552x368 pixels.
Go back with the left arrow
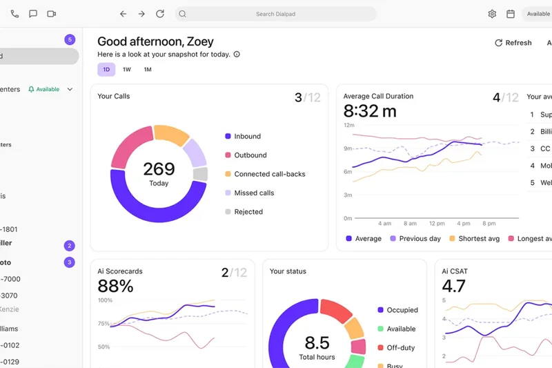[x=123, y=14]
